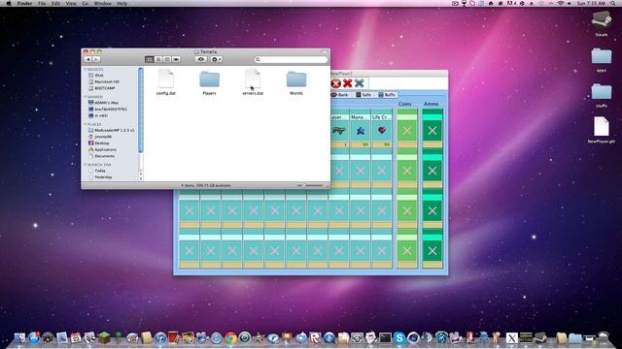Viewport: 622px width, 349px height.
Task: Collapse the PLACES sidebar section
Action: [85, 124]
